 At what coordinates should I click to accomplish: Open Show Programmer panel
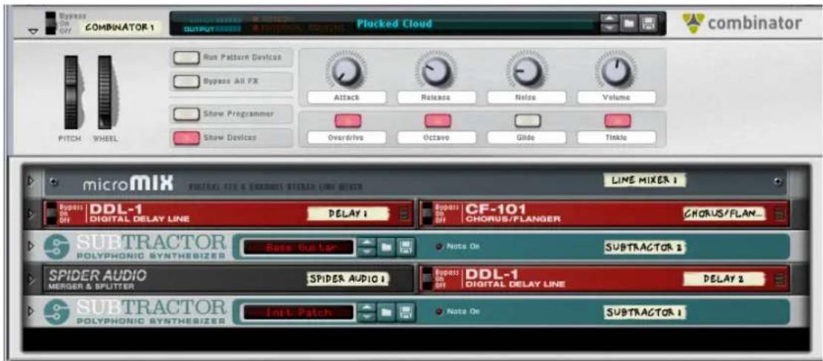(x=186, y=113)
